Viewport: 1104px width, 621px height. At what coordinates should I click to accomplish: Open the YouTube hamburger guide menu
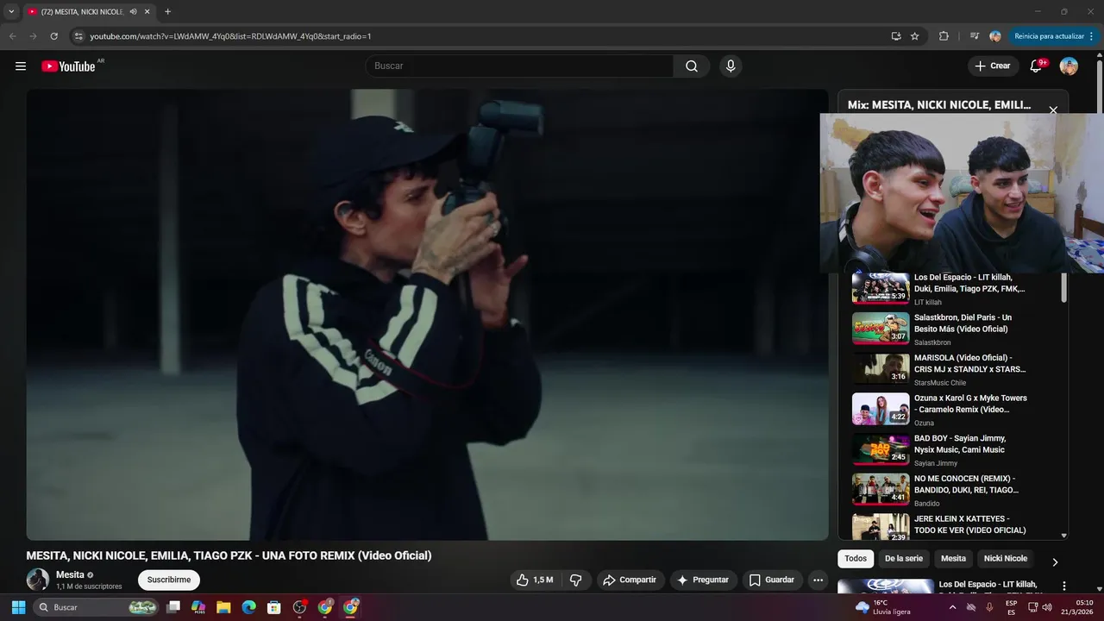pyautogui.click(x=21, y=66)
